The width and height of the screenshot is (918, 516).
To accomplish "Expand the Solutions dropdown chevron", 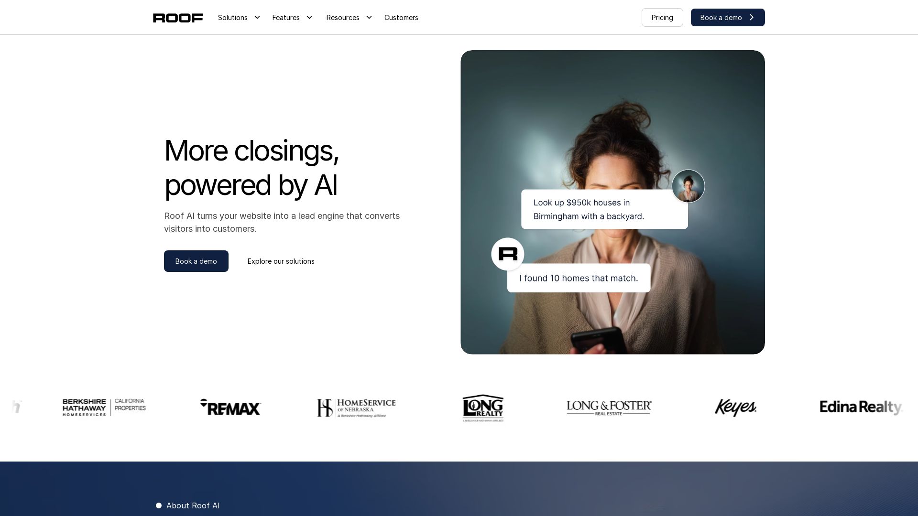I will pos(257,18).
